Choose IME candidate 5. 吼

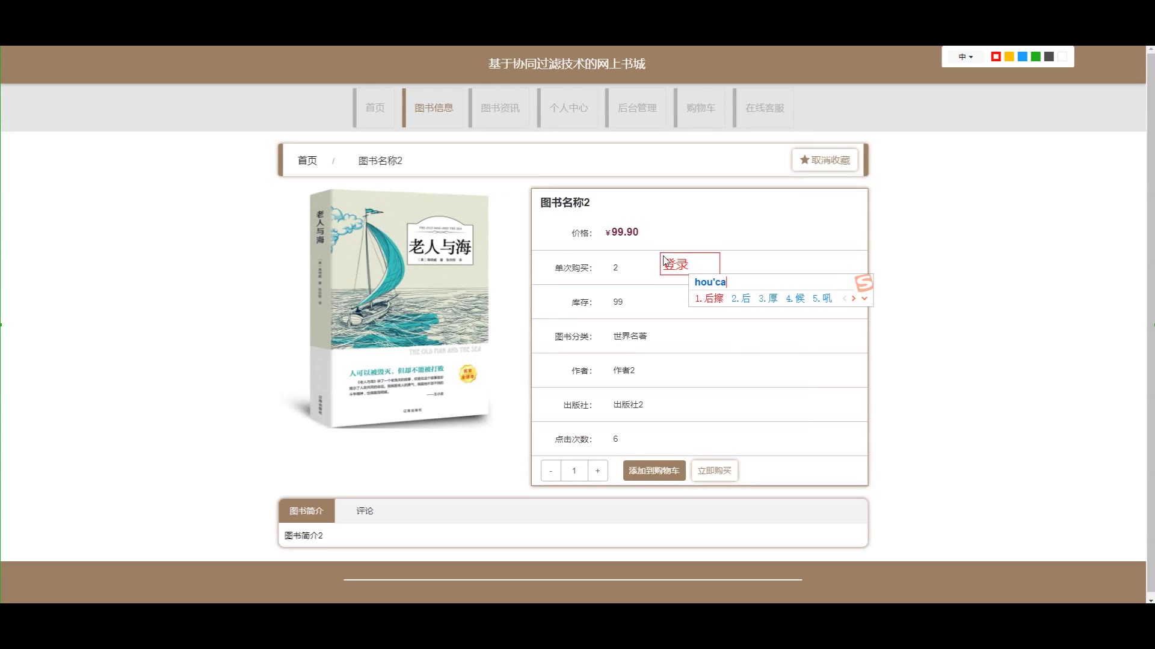(x=822, y=298)
